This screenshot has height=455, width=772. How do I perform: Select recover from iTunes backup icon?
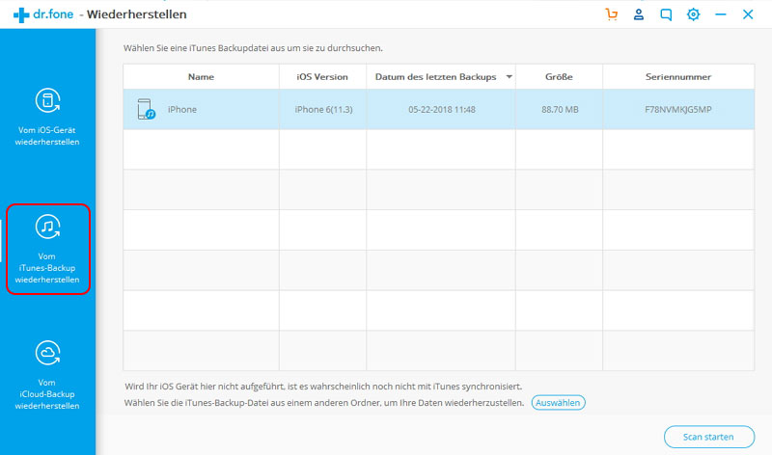coord(47,227)
